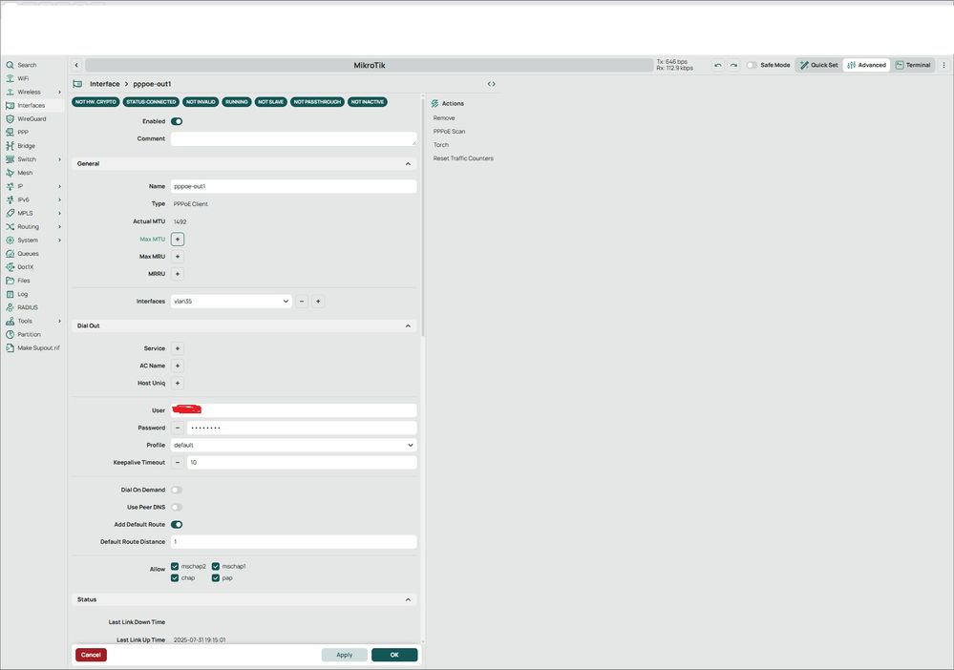The image size is (954, 670).
Task: Enable Use Peer DNS toggle
Action: click(177, 507)
